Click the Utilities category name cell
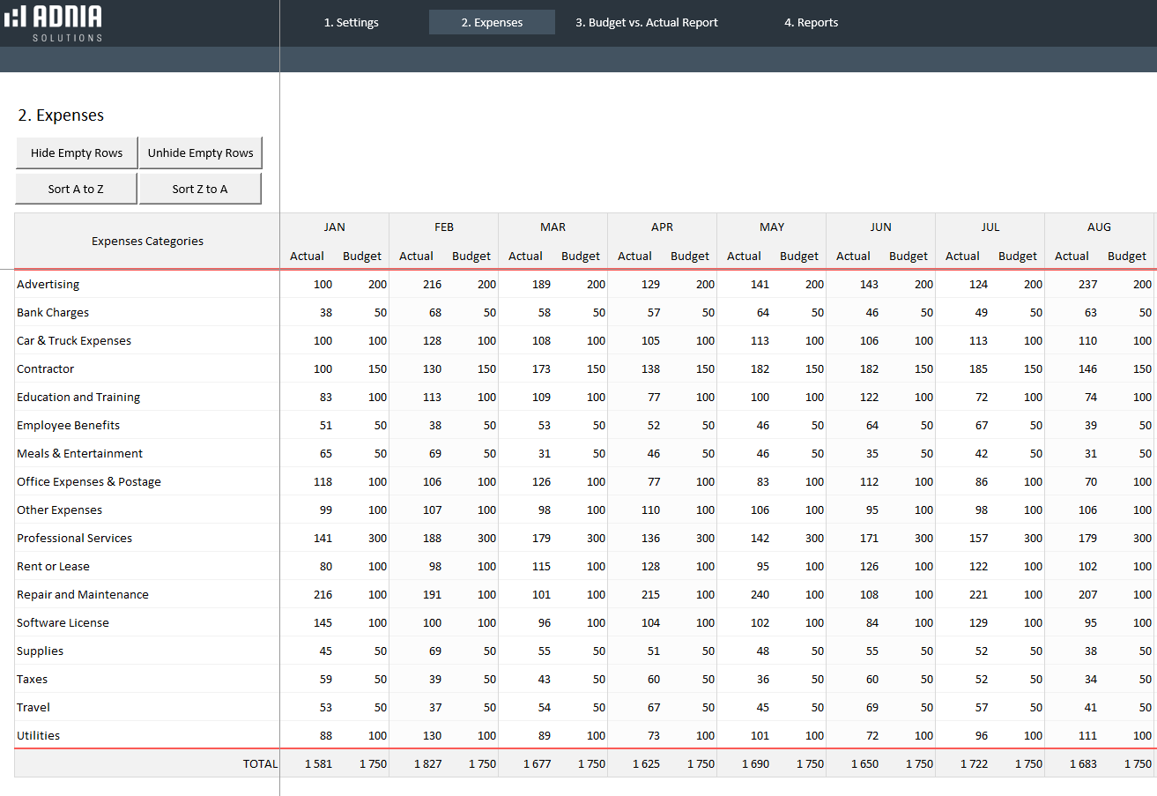Screen dimensions: 1157x796 [39, 736]
